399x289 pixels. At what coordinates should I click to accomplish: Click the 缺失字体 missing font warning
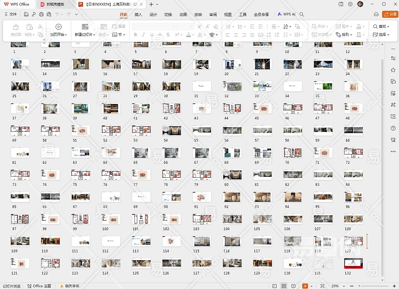point(70,286)
